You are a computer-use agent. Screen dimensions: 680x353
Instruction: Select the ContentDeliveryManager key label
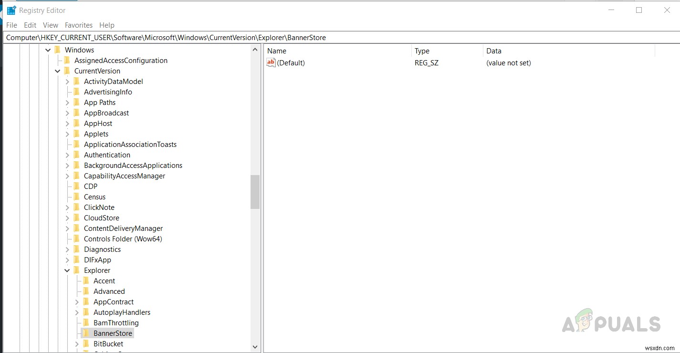(x=124, y=228)
